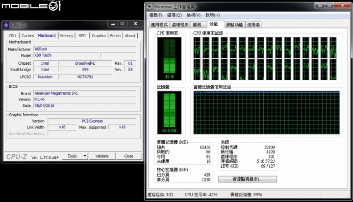Expand the Tools dropdown arrow
This screenshot has width=353, height=202.
[85, 156]
